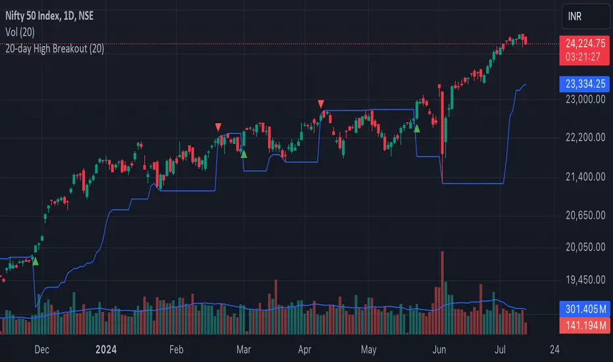Open the INR currency dropdown

584,15
